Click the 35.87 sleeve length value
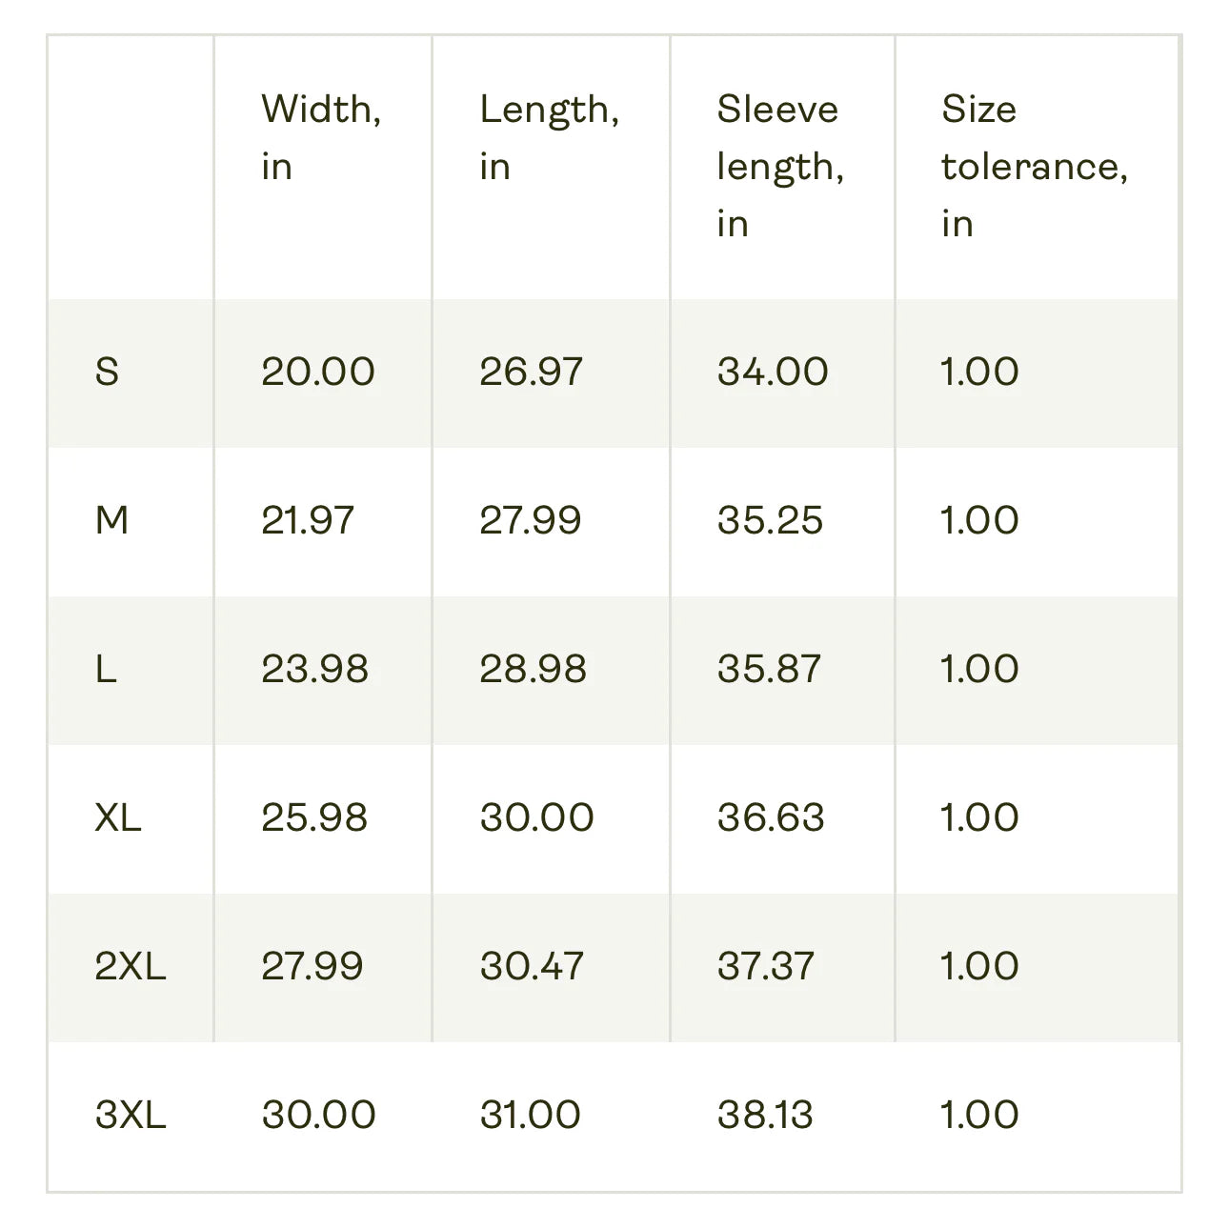The height and width of the screenshot is (1229, 1229). click(x=769, y=669)
